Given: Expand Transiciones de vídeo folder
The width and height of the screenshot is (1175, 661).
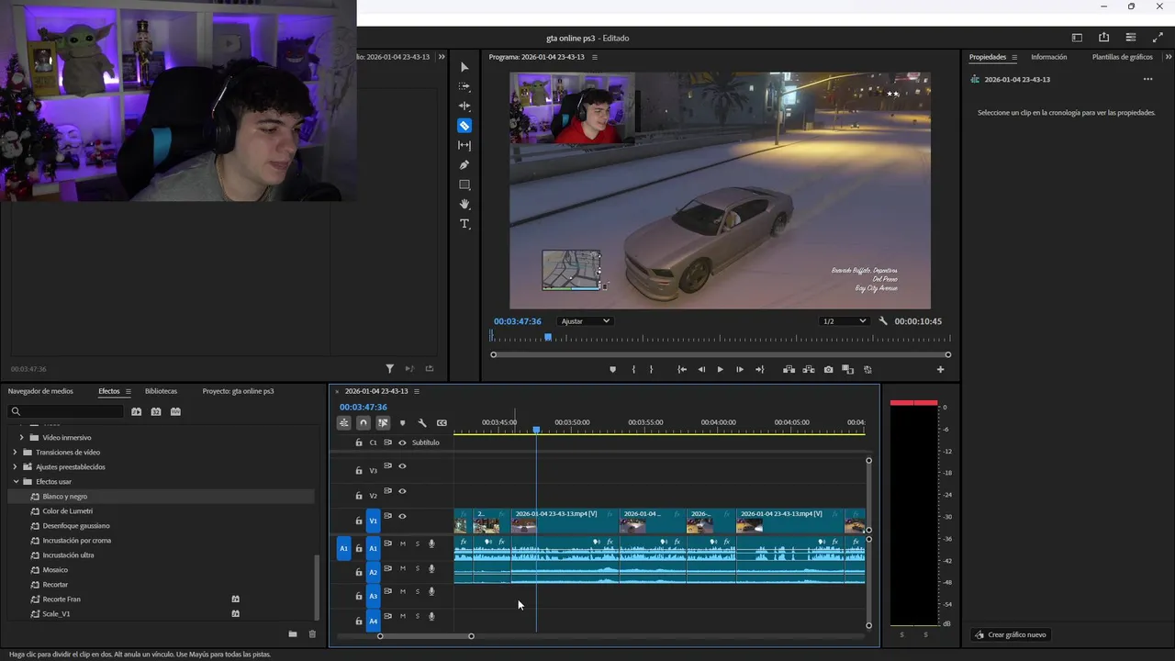Looking at the screenshot, I should tap(15, 453).
